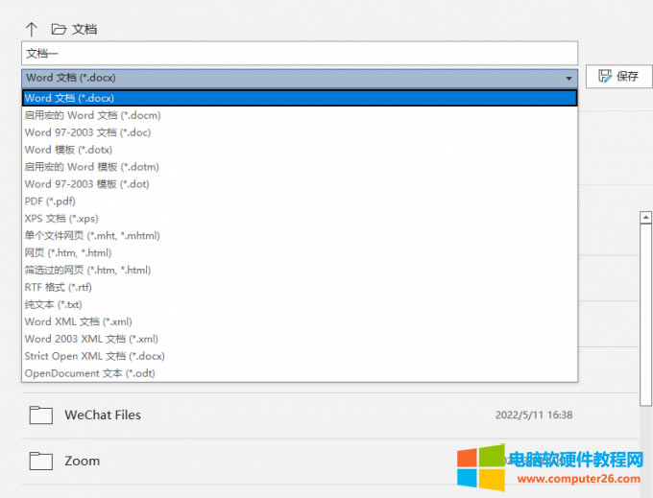
Task: Select PDF (*.pdf) format
Action: point(300,202)
